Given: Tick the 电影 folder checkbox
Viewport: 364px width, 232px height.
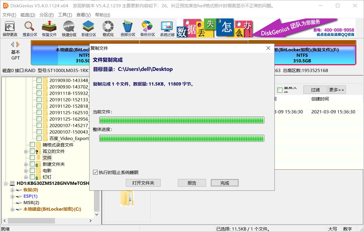Looking at the screenshot, I should coord(32,170).
